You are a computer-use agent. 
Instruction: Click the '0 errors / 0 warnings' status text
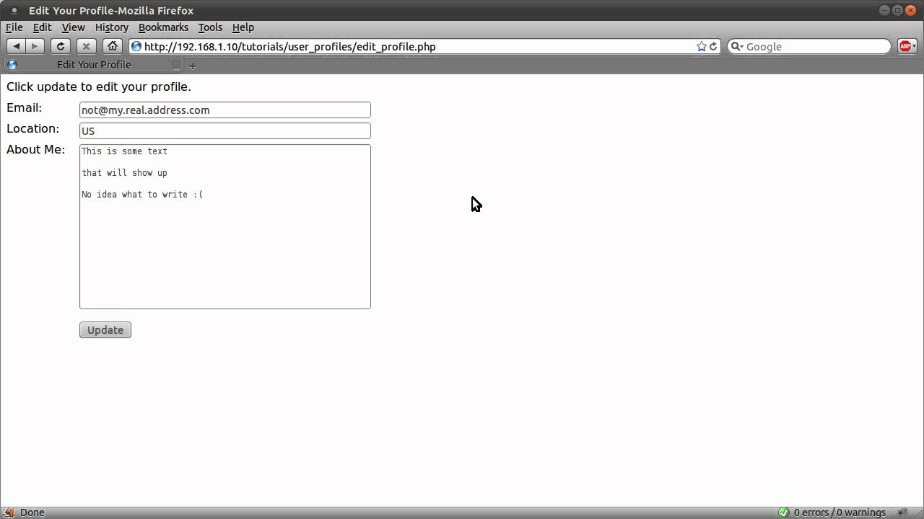[x=840, y=513]
